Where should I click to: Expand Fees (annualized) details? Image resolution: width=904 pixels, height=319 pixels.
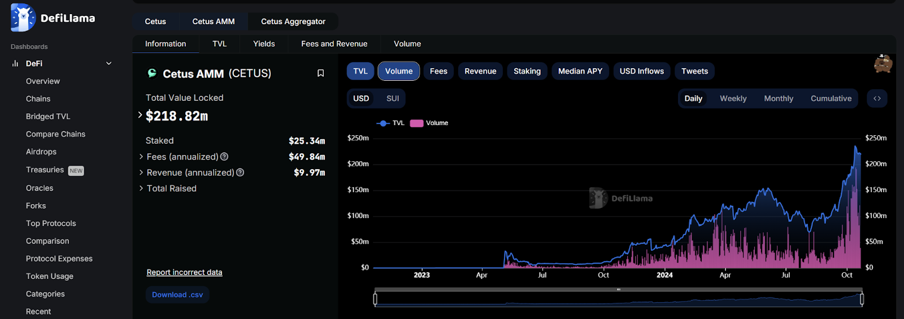point(141,157)
